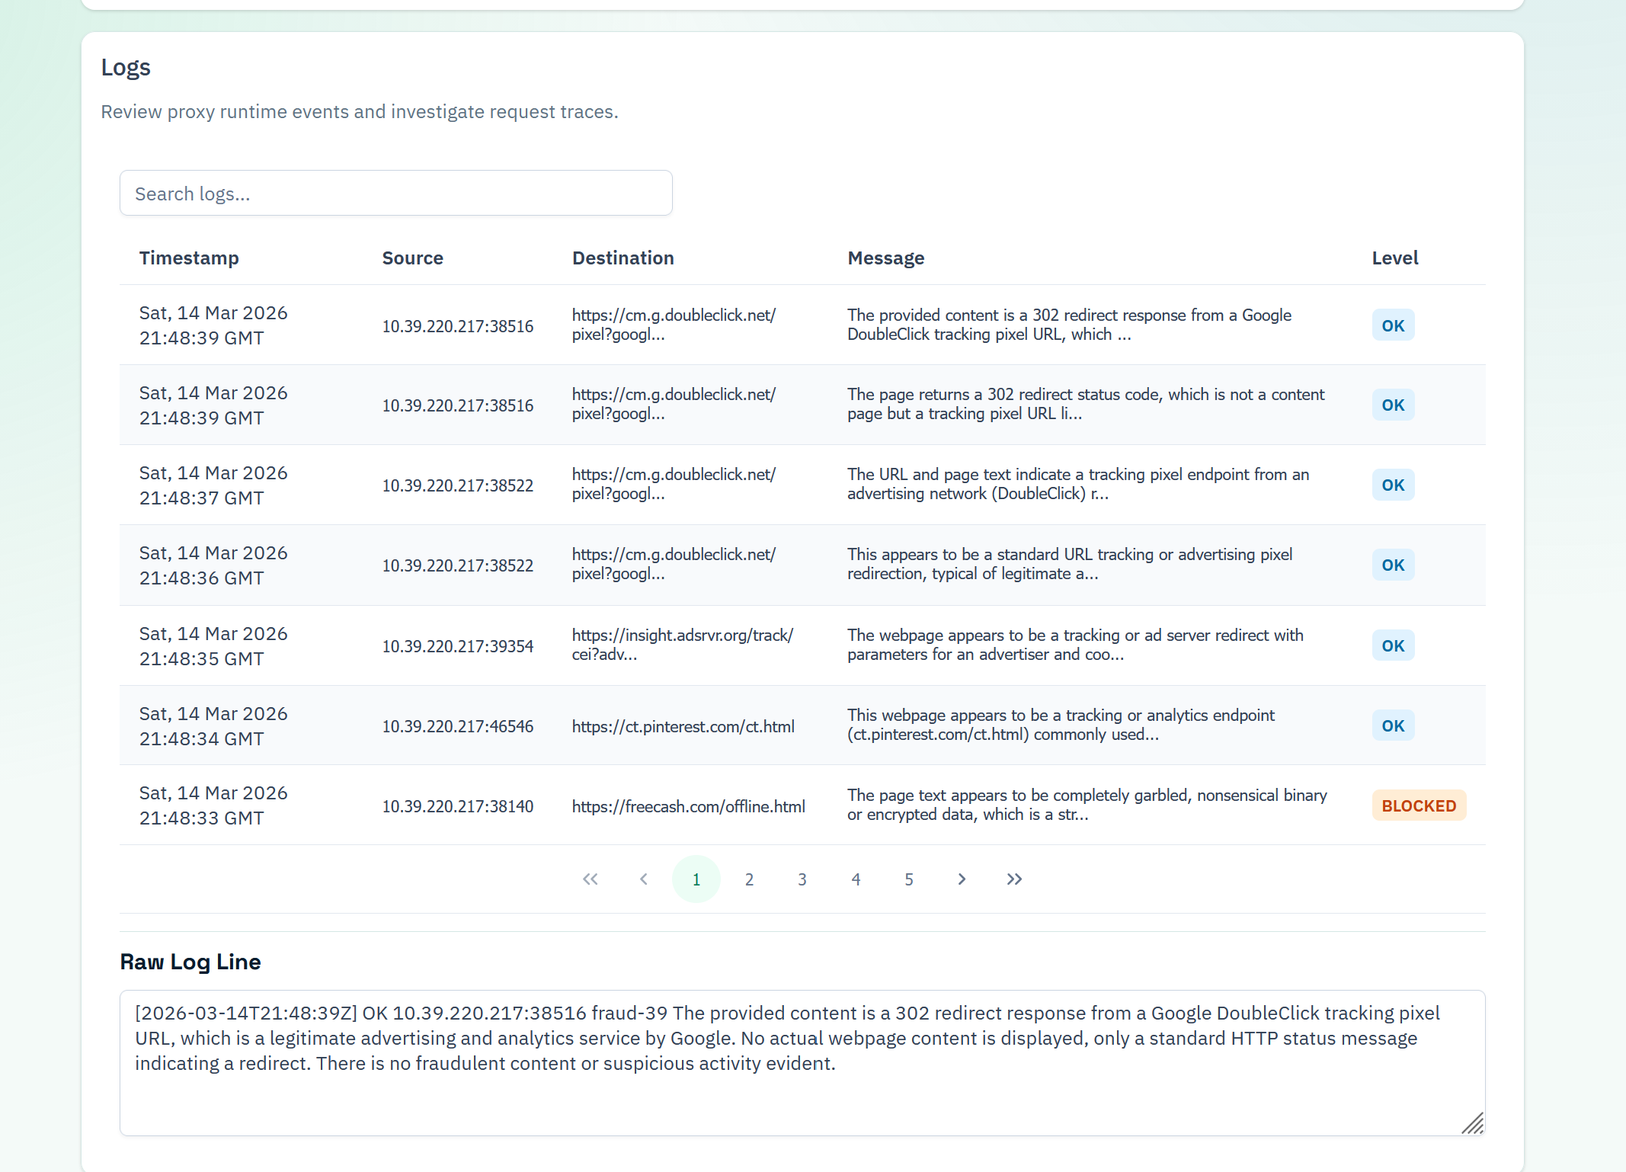Select the insight.adsrvr.org log row
This screenshot has height=1172, width=1626.
coord(802,645)
